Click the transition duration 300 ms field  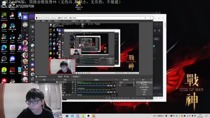tap(128, 85)
